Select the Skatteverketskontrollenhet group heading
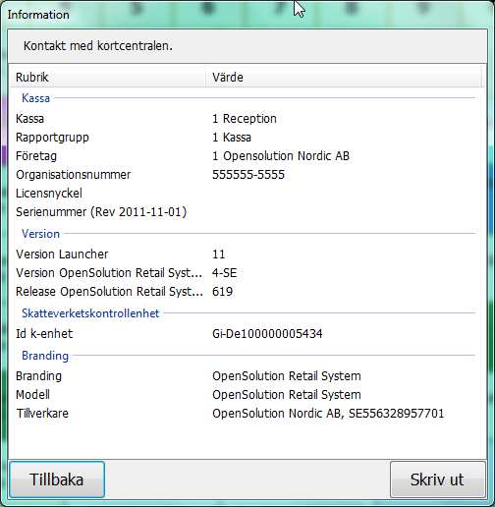This screenshot has width=495, height=507. [x=90, y=313]
